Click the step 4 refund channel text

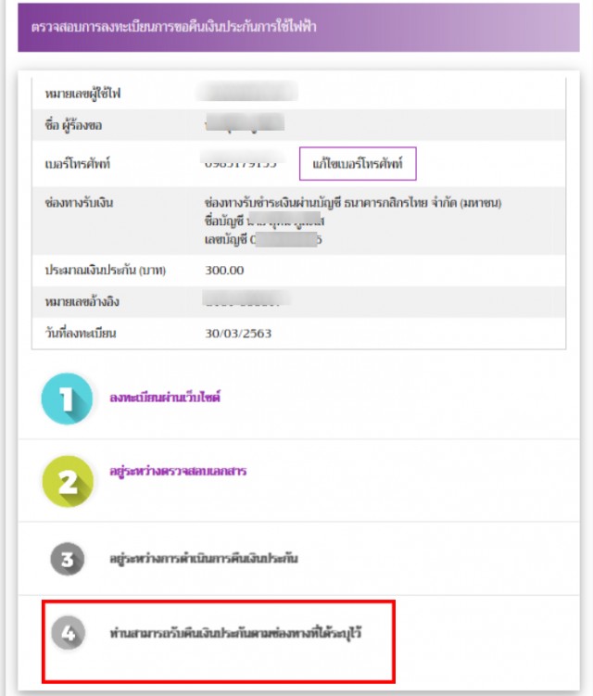pyautogui.click(x=235, y=633)
